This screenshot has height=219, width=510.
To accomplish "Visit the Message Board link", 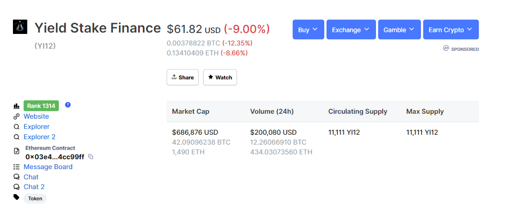I will pyautogui.click(x=48, y=167).
